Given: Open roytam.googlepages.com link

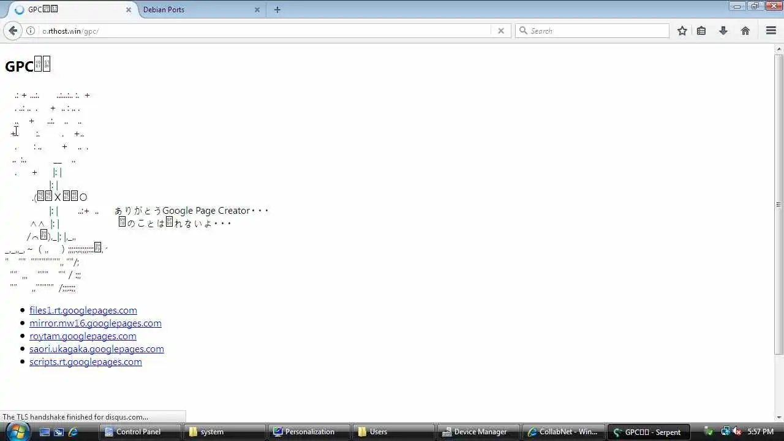Looking at the screenshot, I should click(83, 336).
